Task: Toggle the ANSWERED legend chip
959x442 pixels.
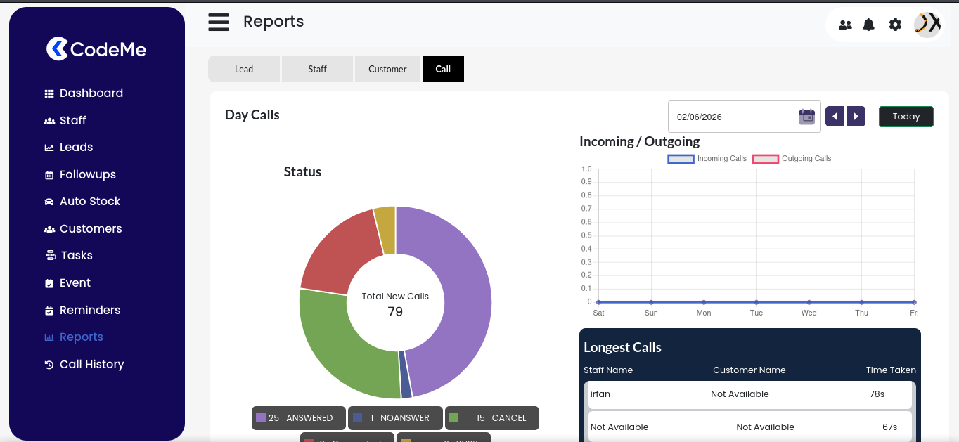Action: coord(299,418)
